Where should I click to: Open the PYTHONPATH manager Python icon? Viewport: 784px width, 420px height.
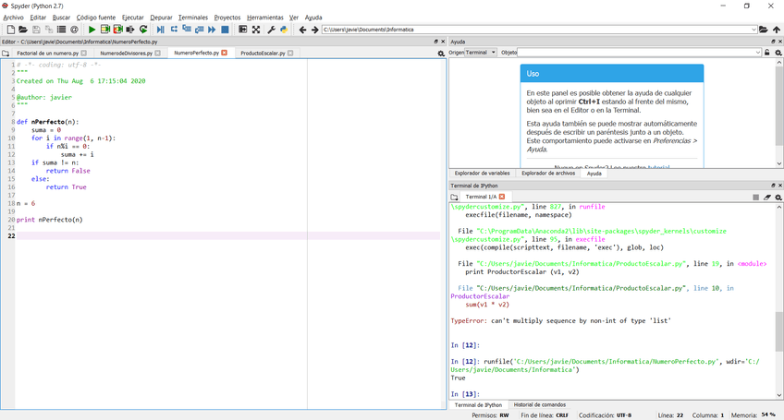284,30
